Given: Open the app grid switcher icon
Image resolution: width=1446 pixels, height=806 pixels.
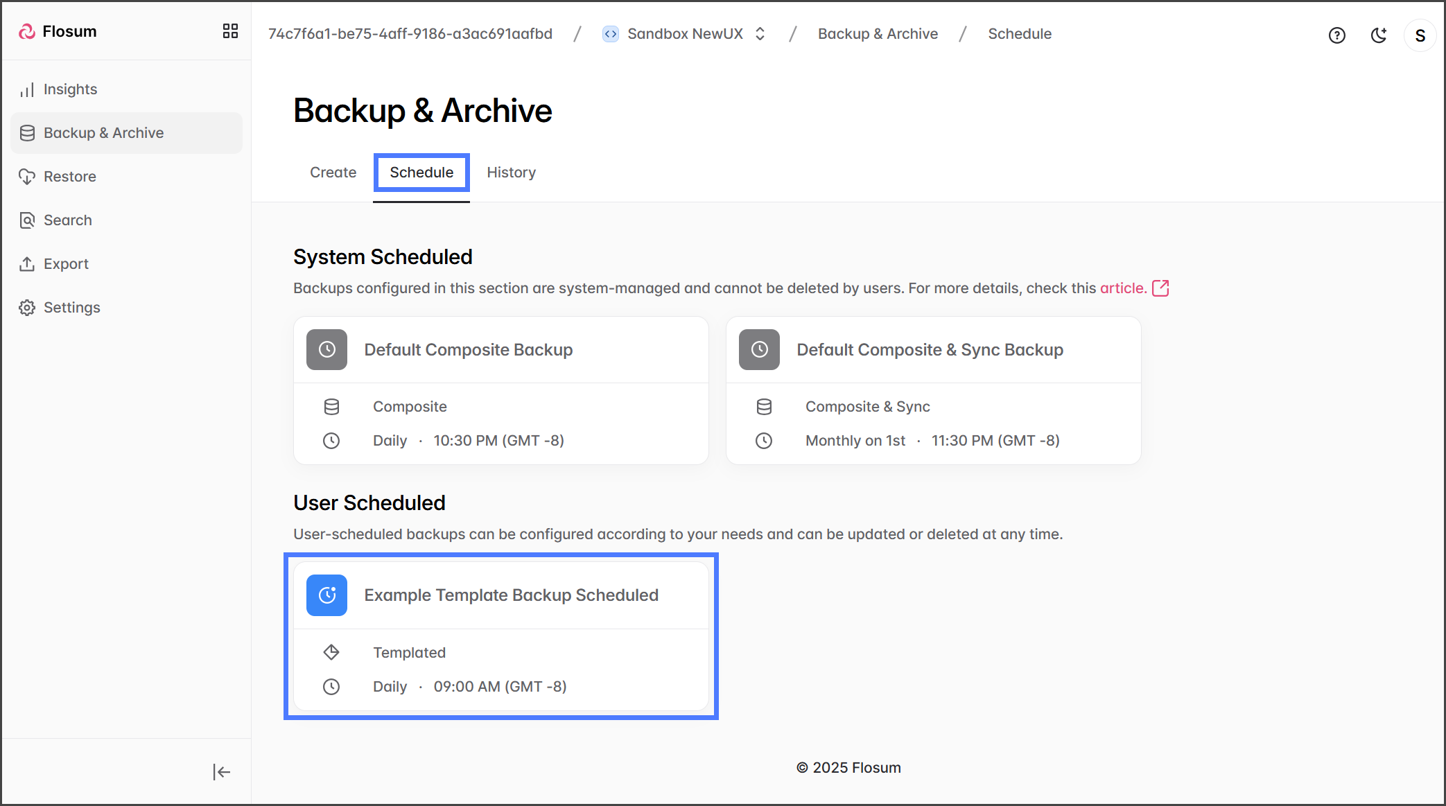Looking at the screenshot, I should (x=230, y=31).
